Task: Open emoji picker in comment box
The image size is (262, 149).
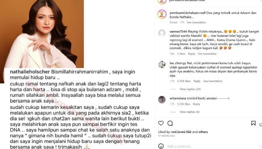Action: click(x=161, y=146)
